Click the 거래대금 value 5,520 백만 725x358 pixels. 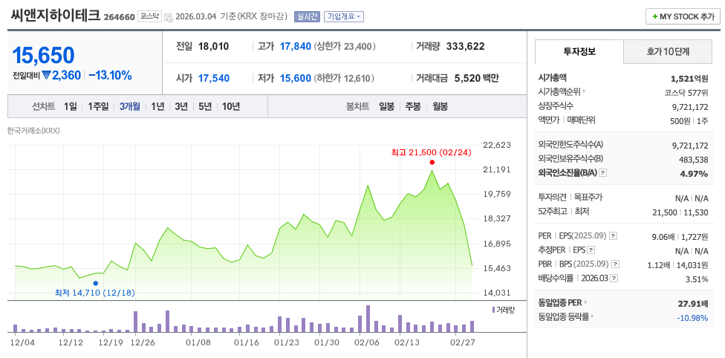pyautogui.click(x=477, y=78)
